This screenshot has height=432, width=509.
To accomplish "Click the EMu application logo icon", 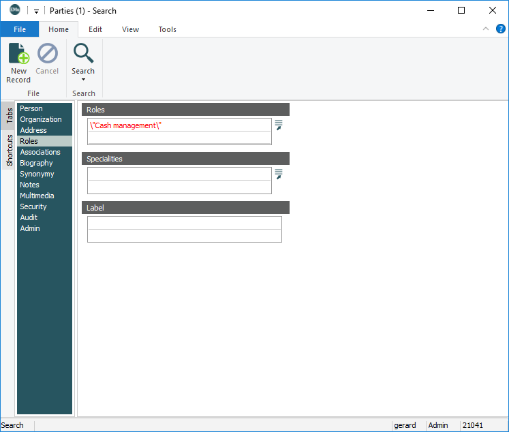I will coord(14,10).
